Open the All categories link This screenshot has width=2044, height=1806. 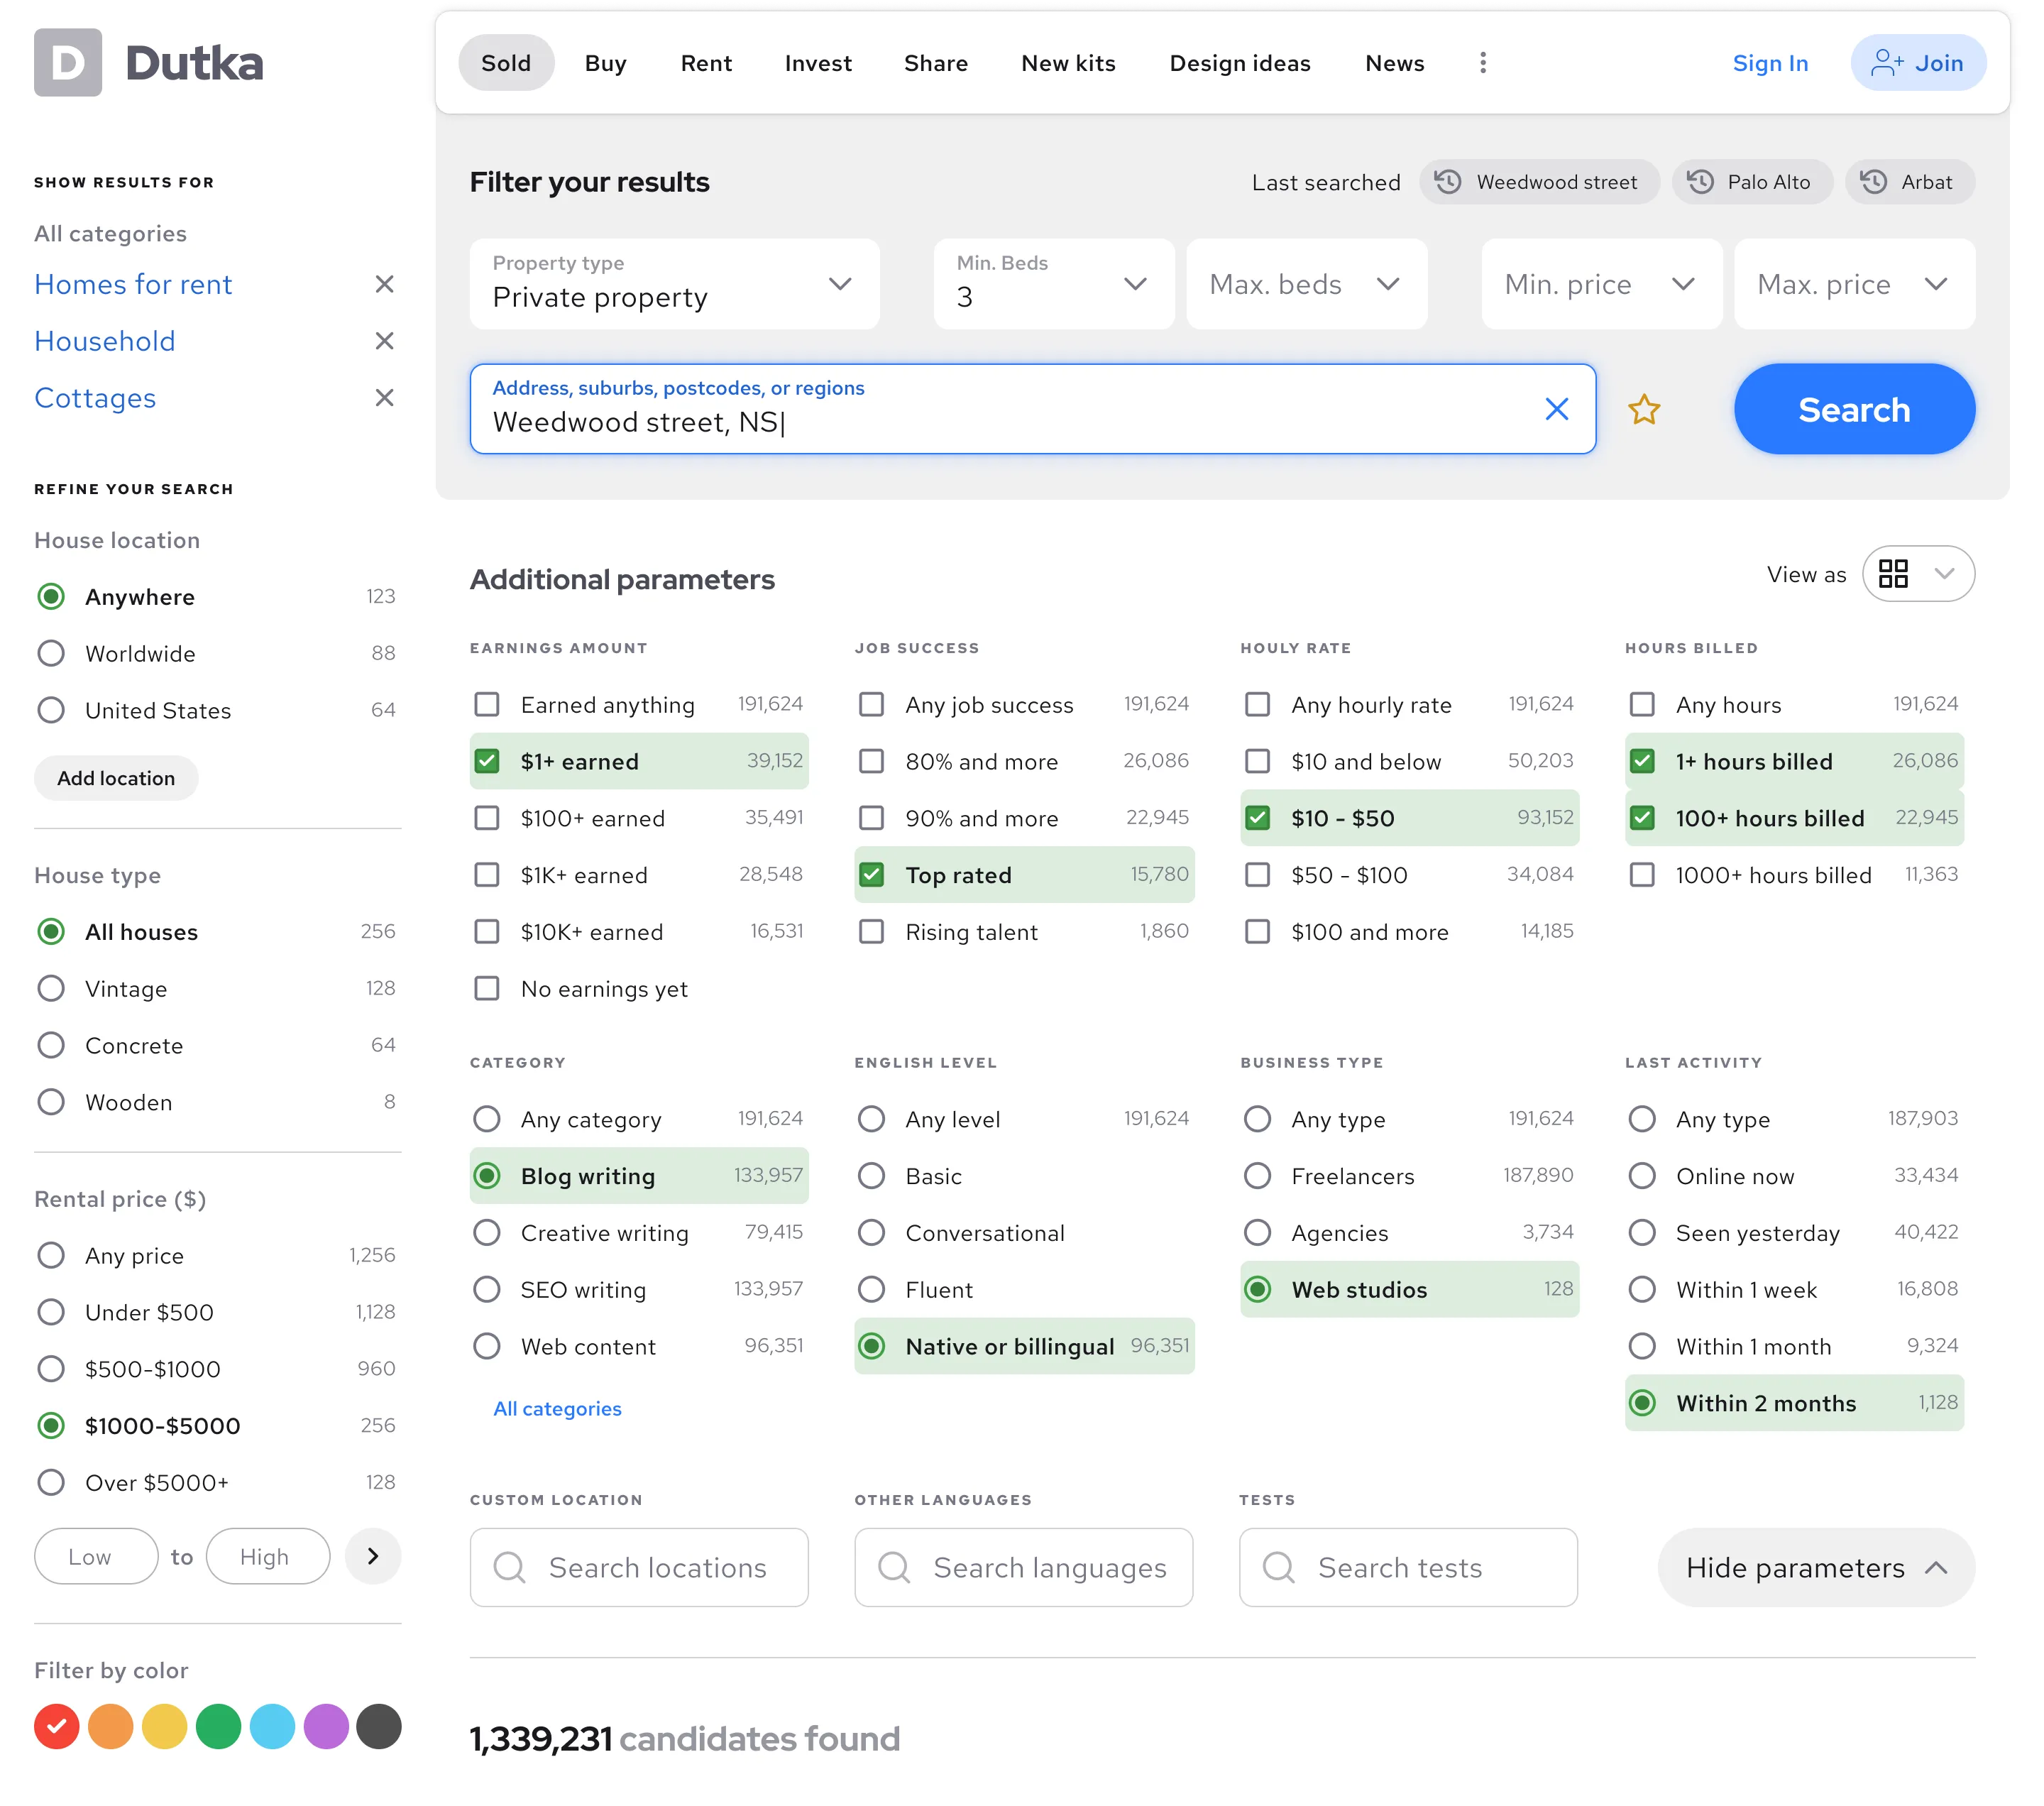(x=557, y=1408)
